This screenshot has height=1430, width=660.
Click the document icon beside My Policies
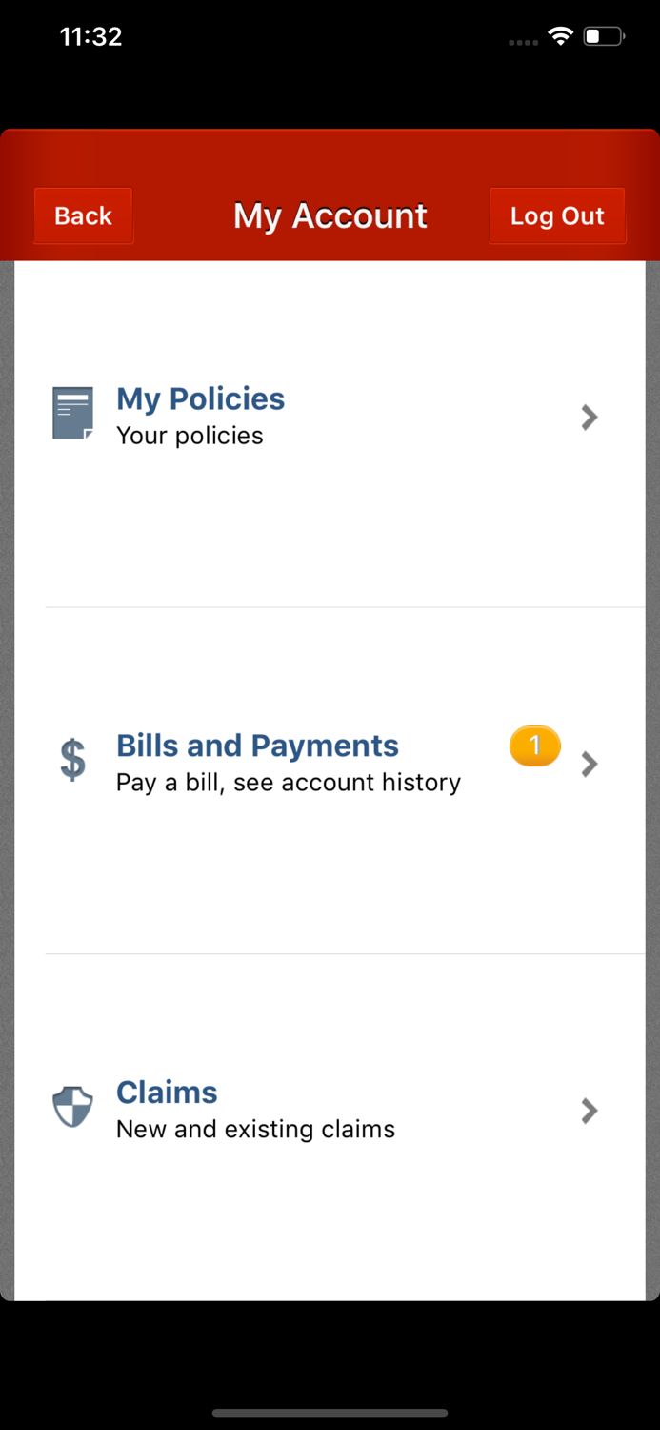click(x=72, y=413)
